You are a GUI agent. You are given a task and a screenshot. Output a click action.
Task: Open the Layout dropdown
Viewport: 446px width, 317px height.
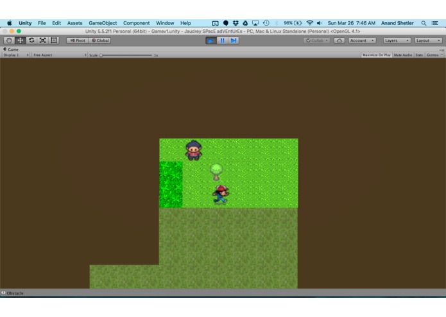pyautogui.click(x=428, y=40)
